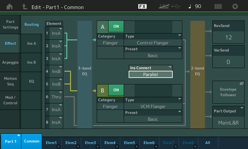
Task: Open Element 8 InsA routing dropdown
Action: tap(54, 122)
